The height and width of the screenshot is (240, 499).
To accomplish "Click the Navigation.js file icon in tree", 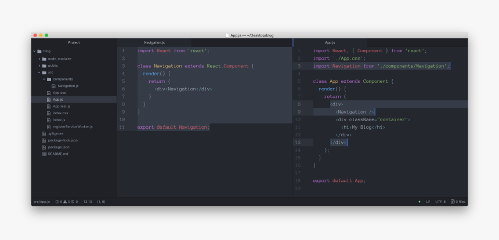I will [53, 86].
